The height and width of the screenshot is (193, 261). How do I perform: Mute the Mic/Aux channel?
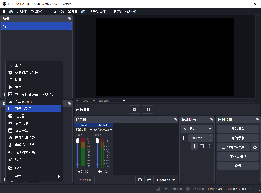(x=100, y=172)
